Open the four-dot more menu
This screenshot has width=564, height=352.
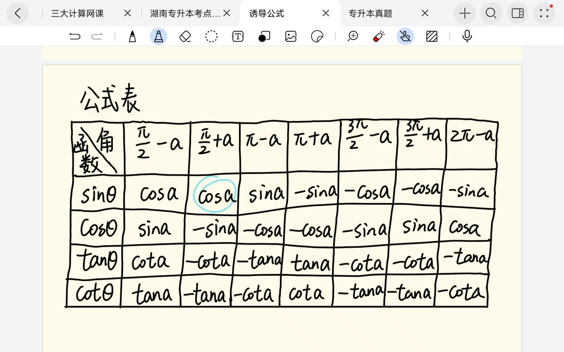coord(544,13)
